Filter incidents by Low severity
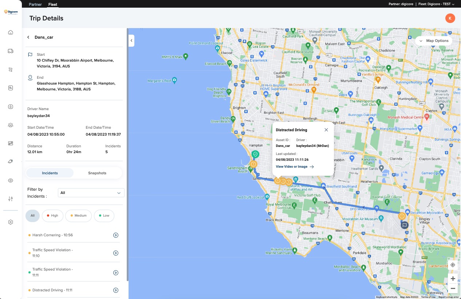461x299 pixels. click(x=104, y=215)
